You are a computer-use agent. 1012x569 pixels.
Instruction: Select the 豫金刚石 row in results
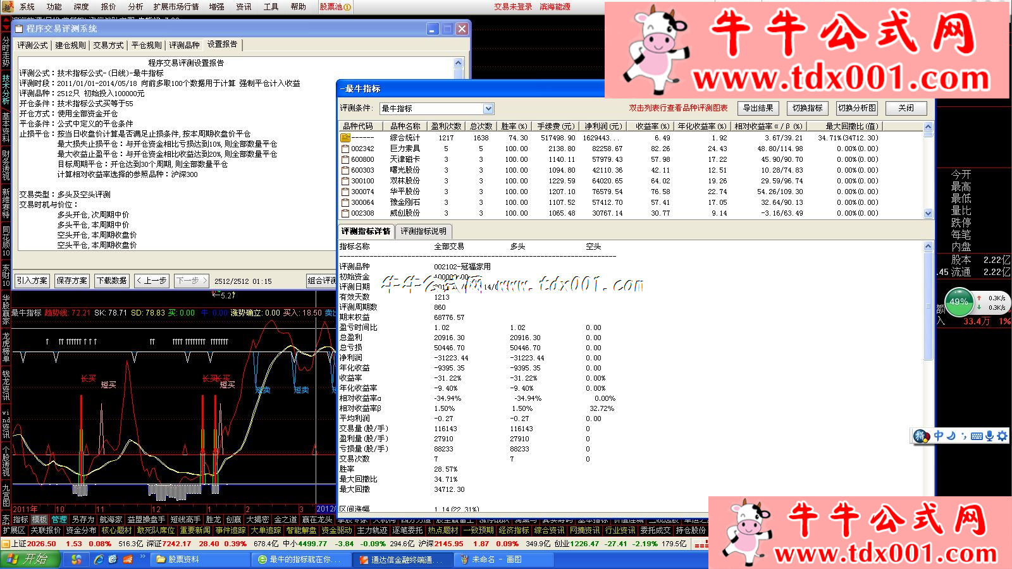(x=631, y=202)
